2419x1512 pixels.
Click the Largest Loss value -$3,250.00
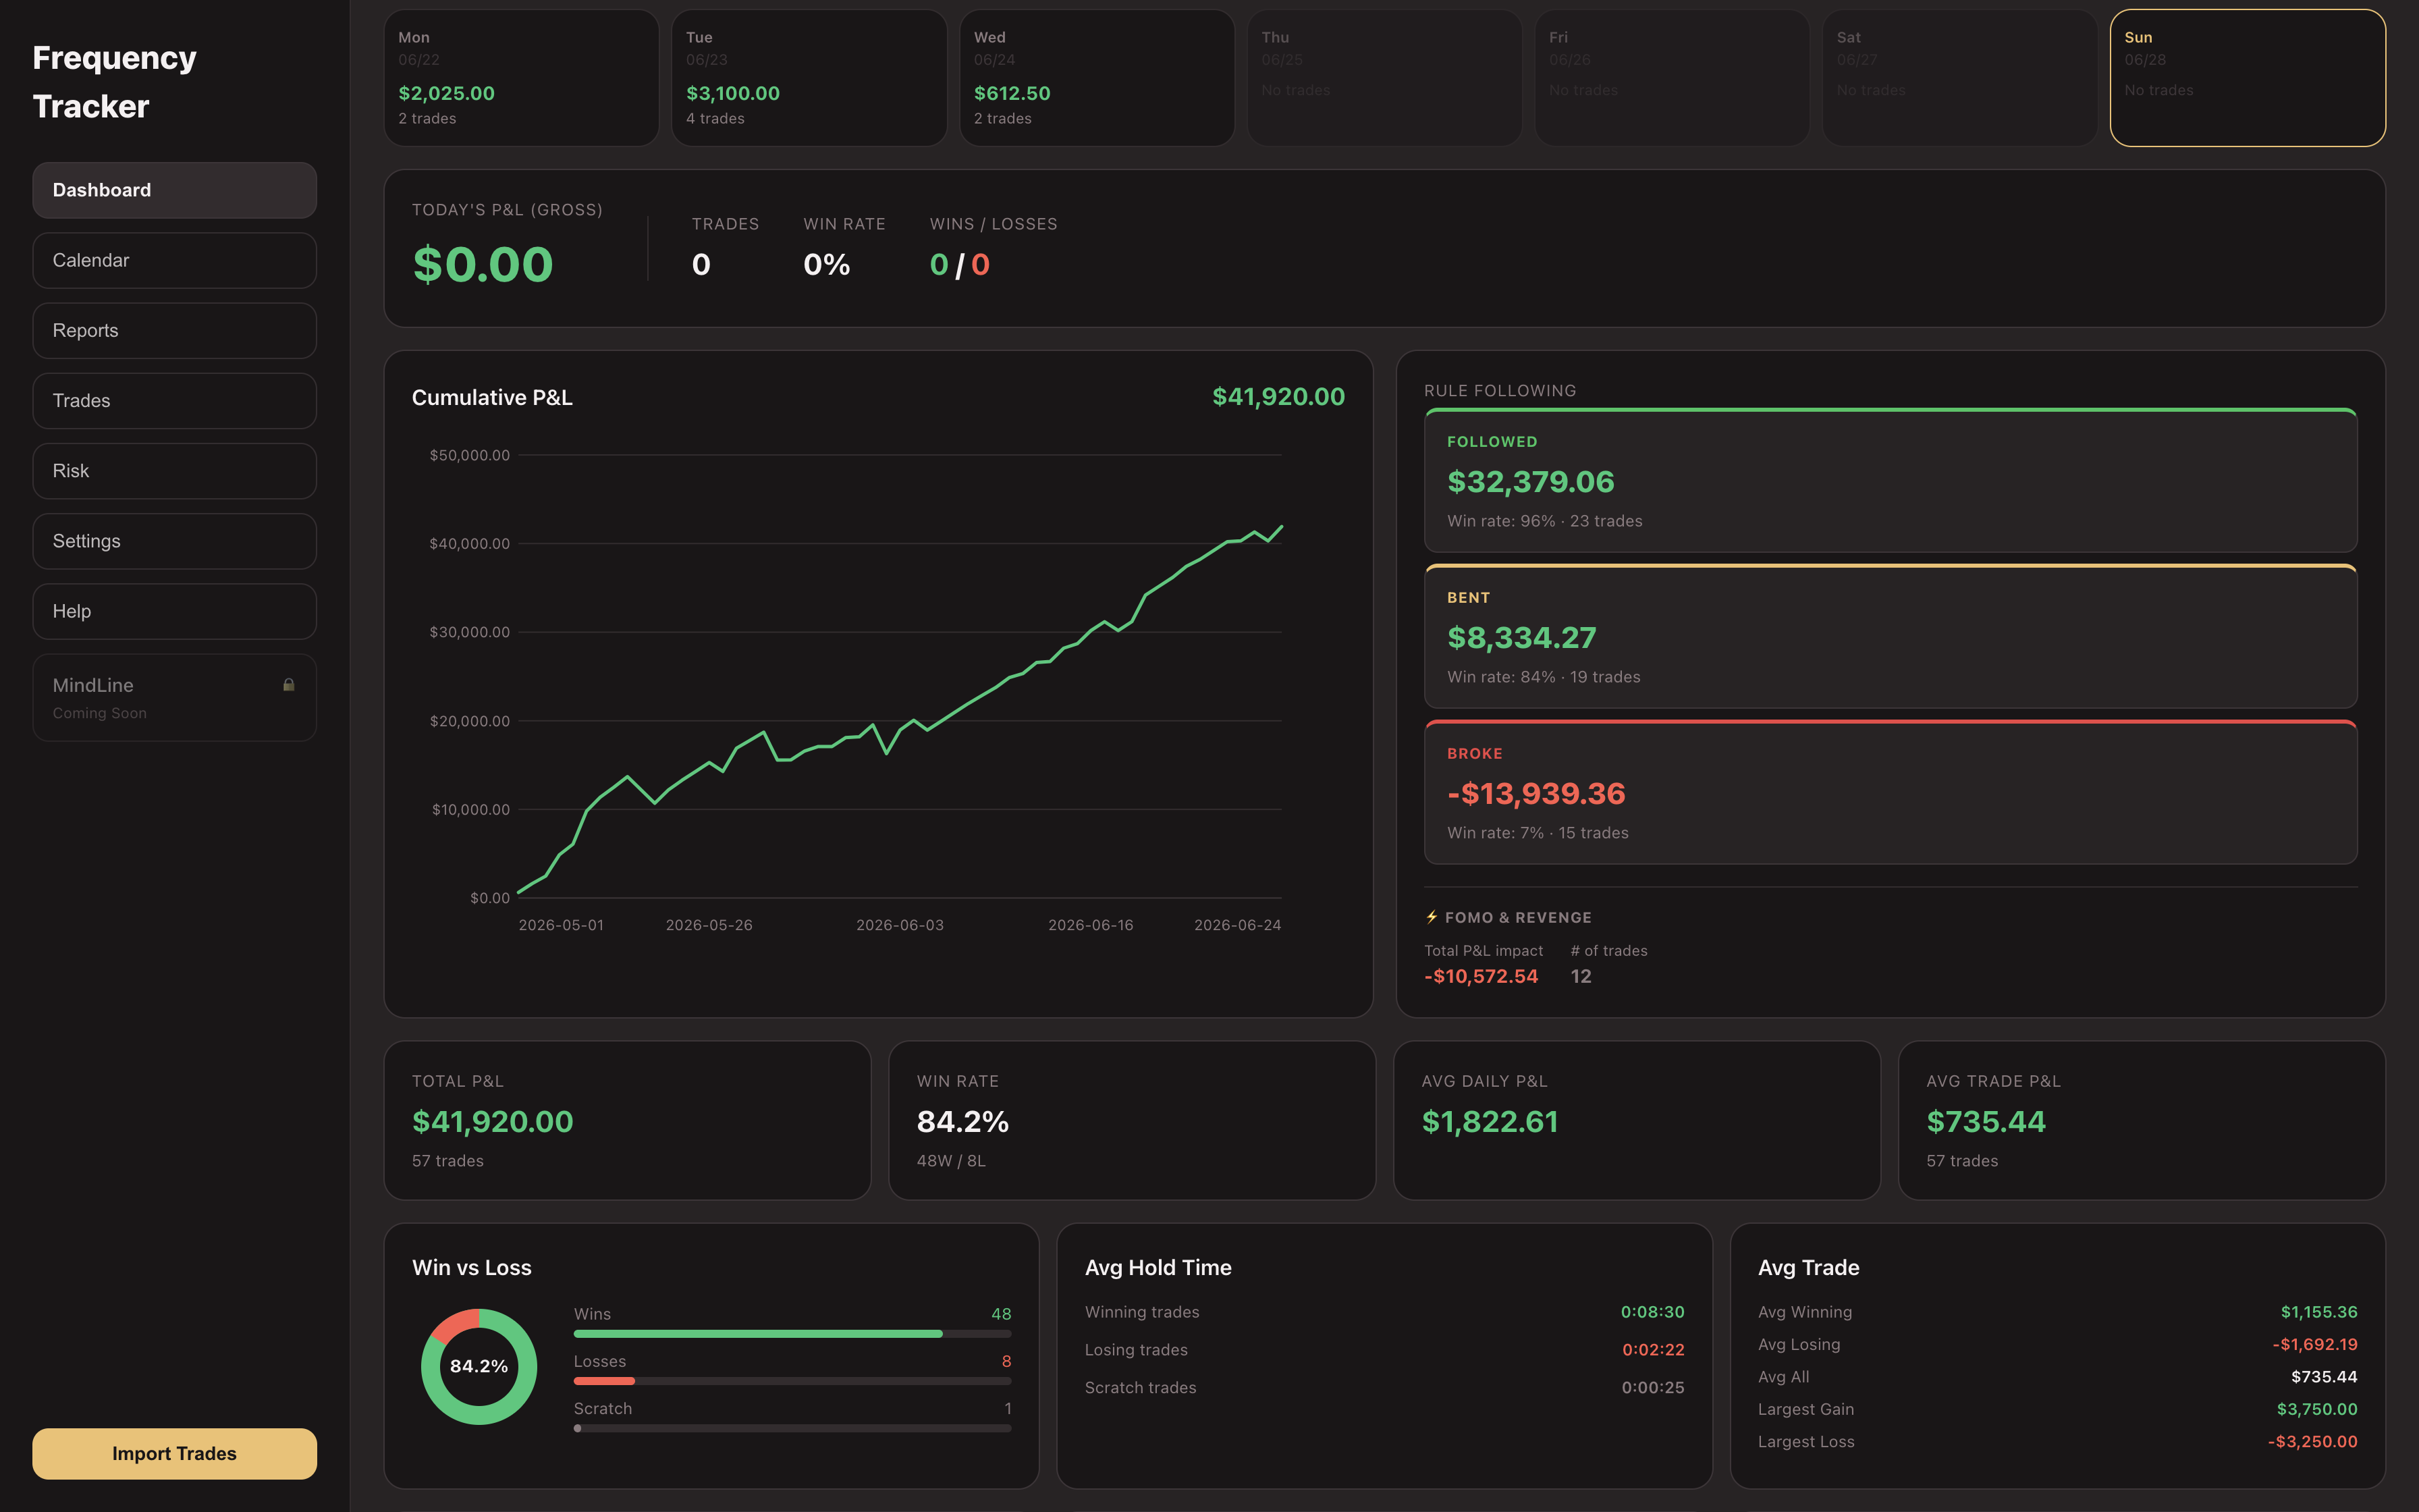pos(2313,1441)
